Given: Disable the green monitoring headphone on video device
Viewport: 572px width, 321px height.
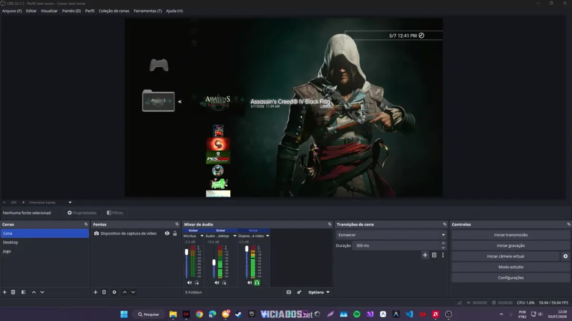Looking at the screenshot, I should coord(257,282).
